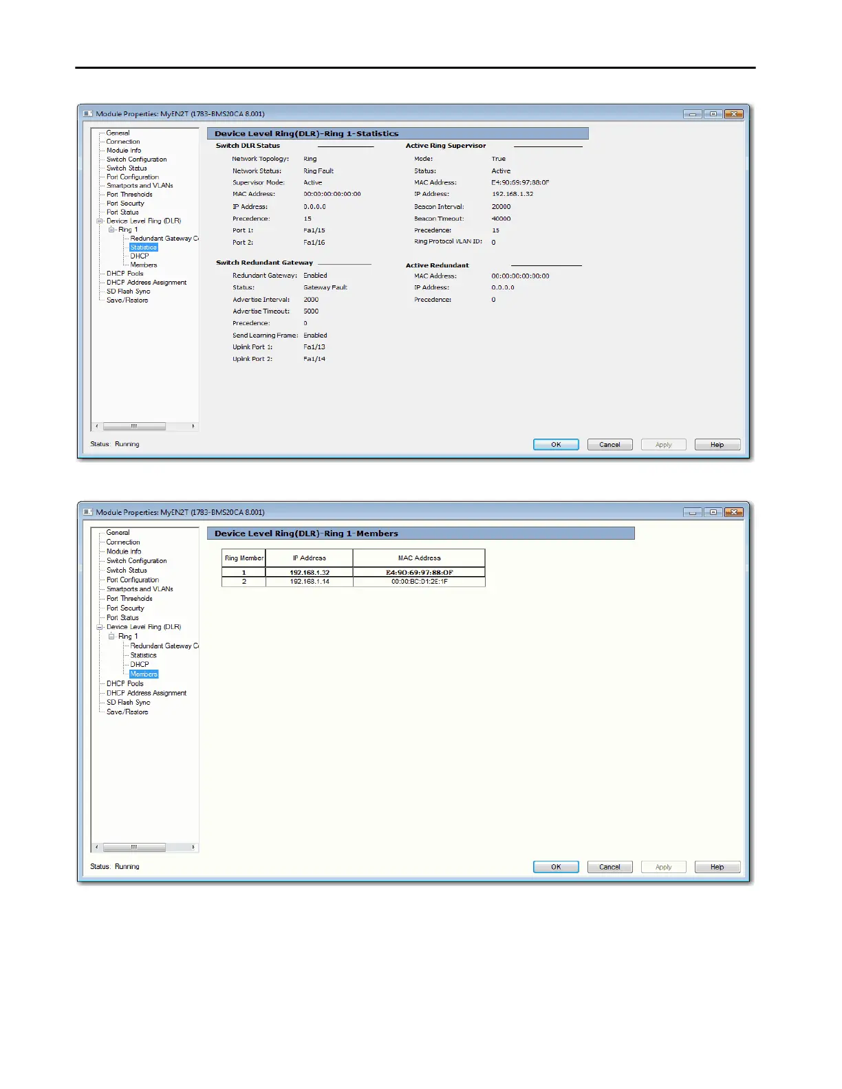The height and width of the screenshot is (1089, 842).
Task: Open Switch Status in the Statistics window tree
Action: coord(127,168)
